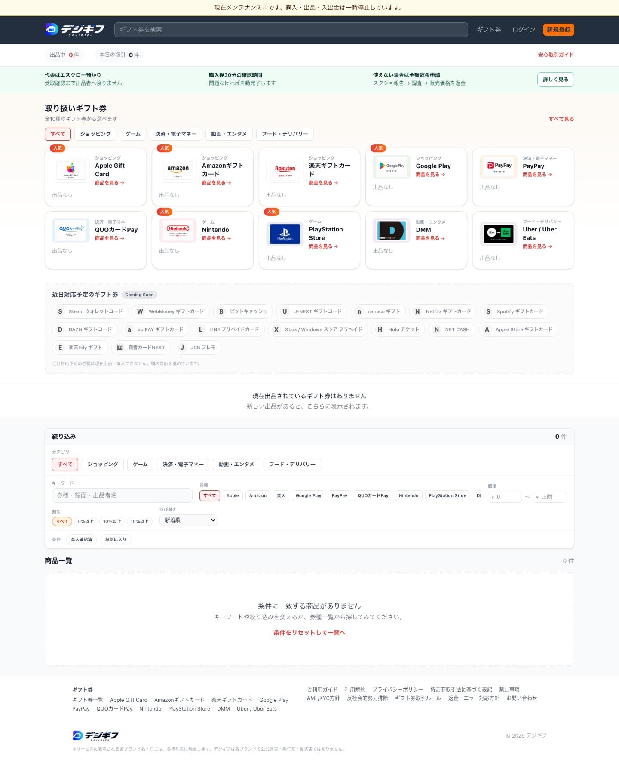Click the 新規登録 sign-up button

click(559, 30)
